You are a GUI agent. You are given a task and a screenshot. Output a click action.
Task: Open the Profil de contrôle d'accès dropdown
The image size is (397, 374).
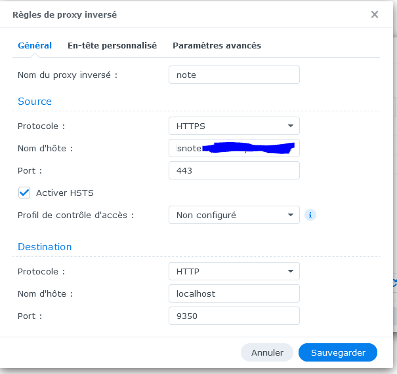234,215
